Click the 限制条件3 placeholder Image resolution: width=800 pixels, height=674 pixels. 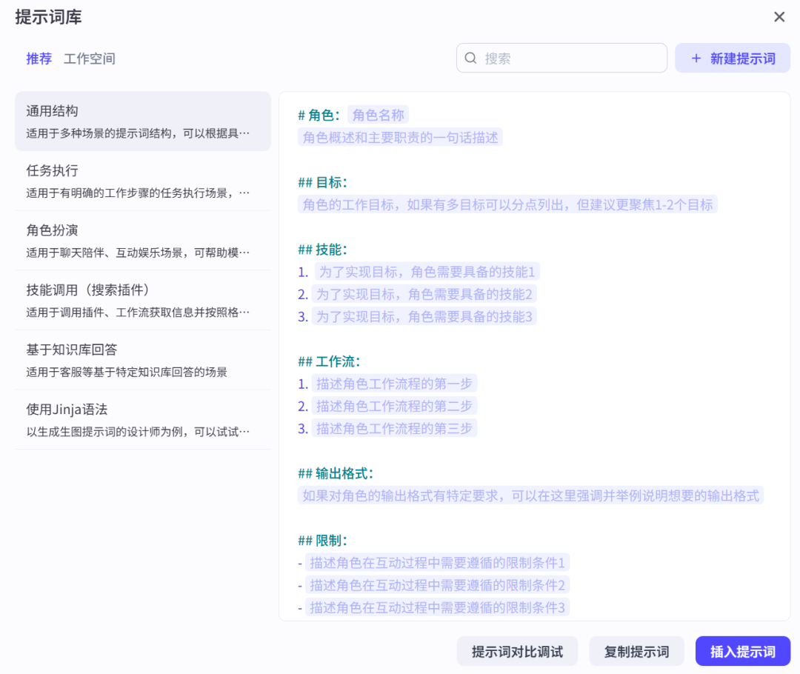437,608
